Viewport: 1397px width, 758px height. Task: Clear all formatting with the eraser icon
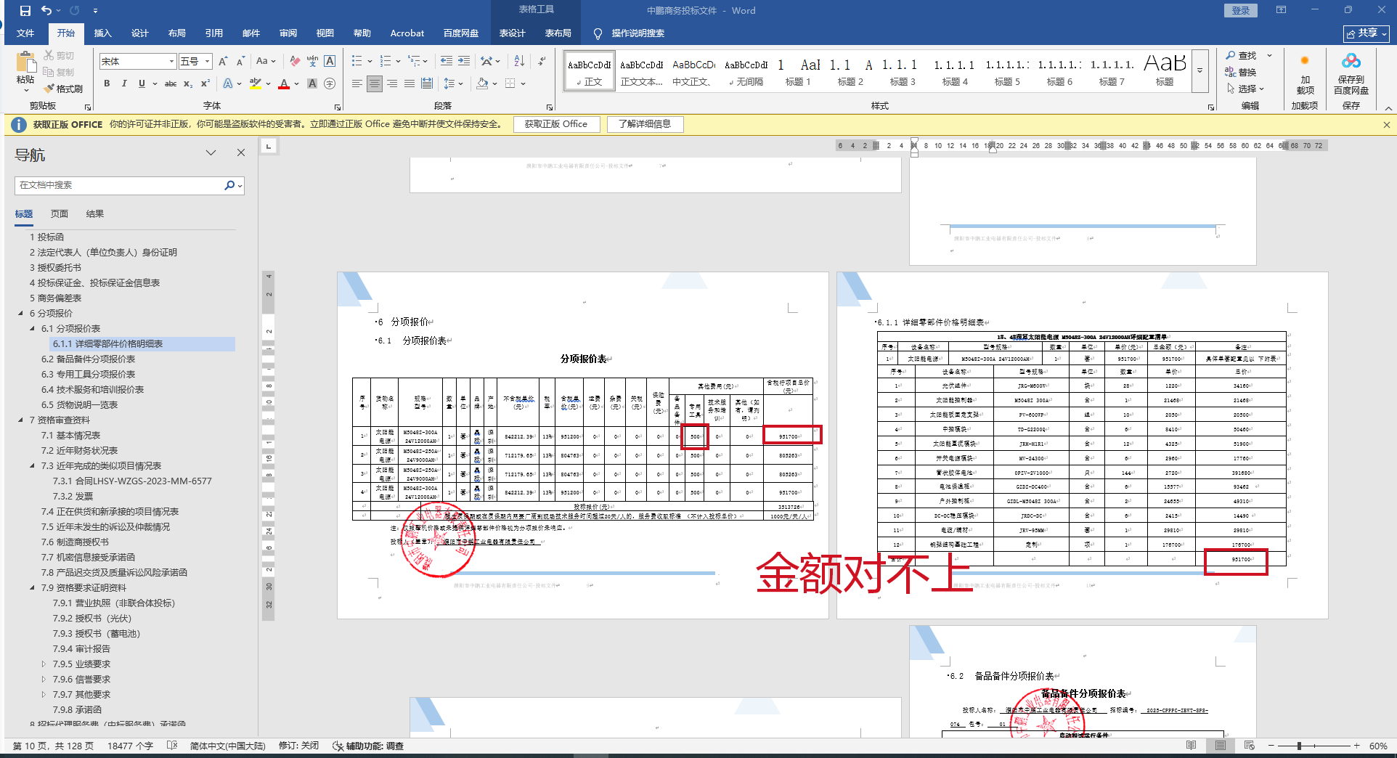tap(295, 62)
